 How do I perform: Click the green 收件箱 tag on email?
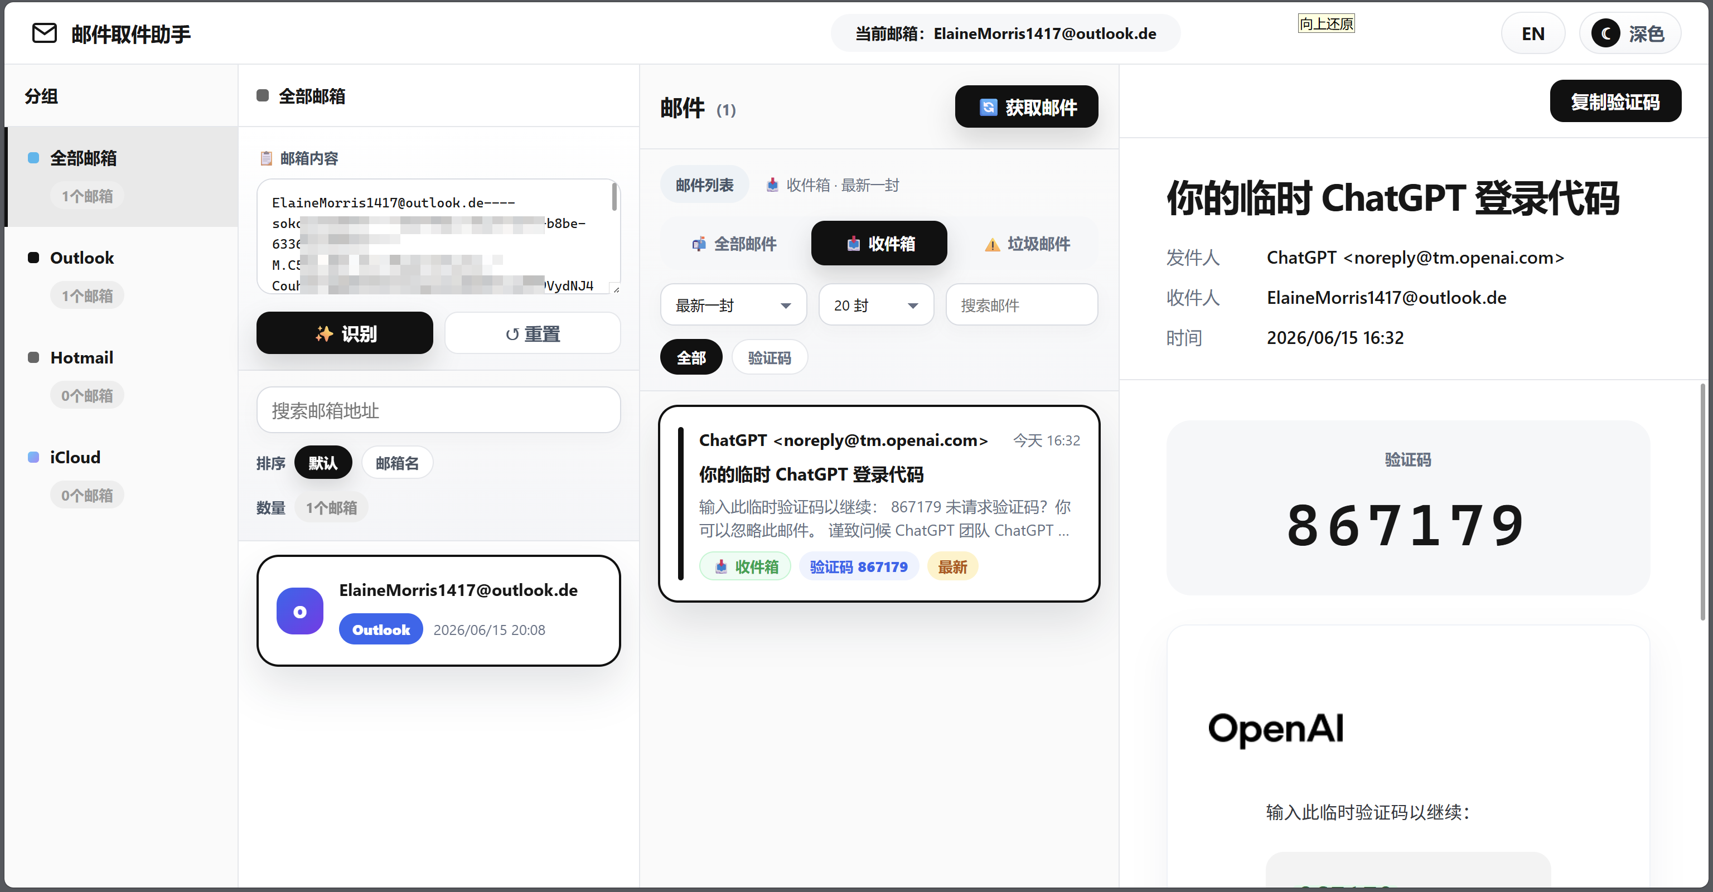(746, 566)
